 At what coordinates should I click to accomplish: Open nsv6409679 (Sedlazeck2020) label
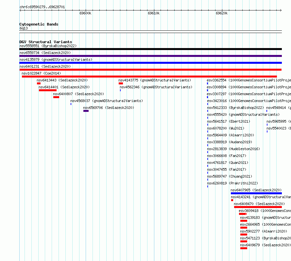[265, 245]
